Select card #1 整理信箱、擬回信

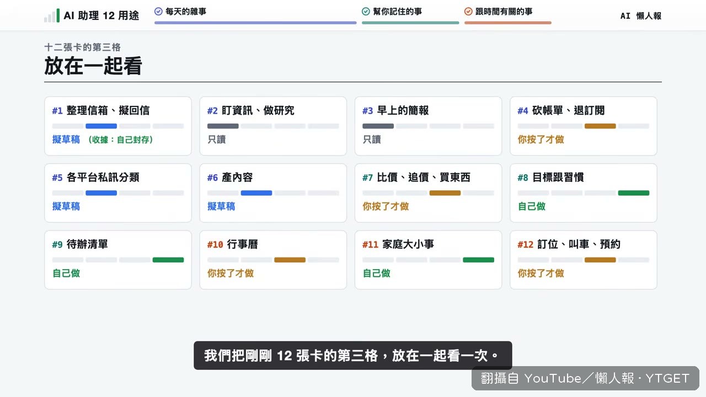pos(118,126)
